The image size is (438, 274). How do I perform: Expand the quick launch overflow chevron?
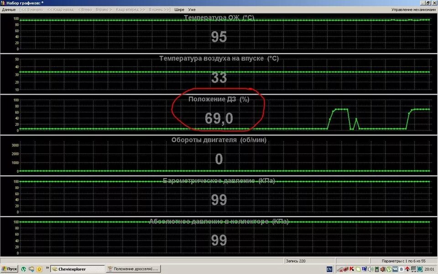point(47,268)
